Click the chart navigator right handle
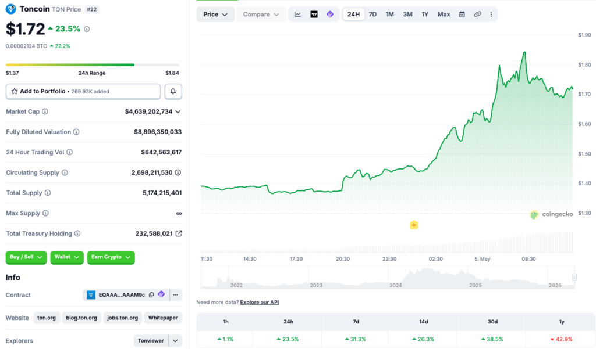The height and width of the screenshot is (349, 596). pyautogui.click(x=574, y=278)
